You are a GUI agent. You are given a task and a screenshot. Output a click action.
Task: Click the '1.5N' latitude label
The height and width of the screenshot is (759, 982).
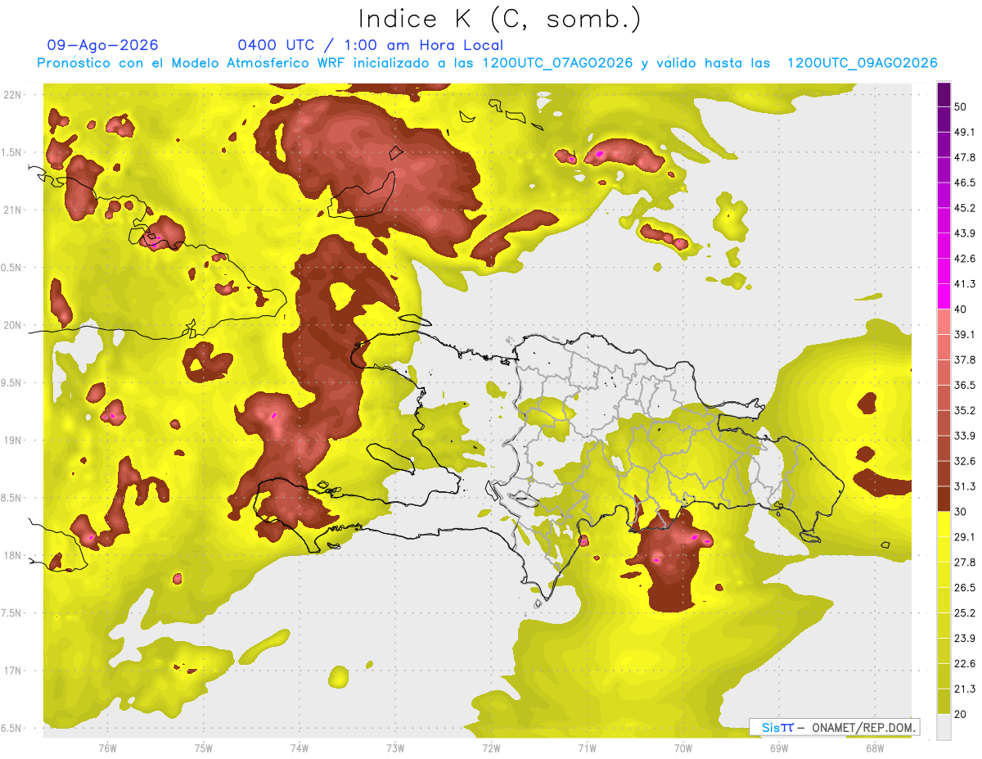point(12,152)
